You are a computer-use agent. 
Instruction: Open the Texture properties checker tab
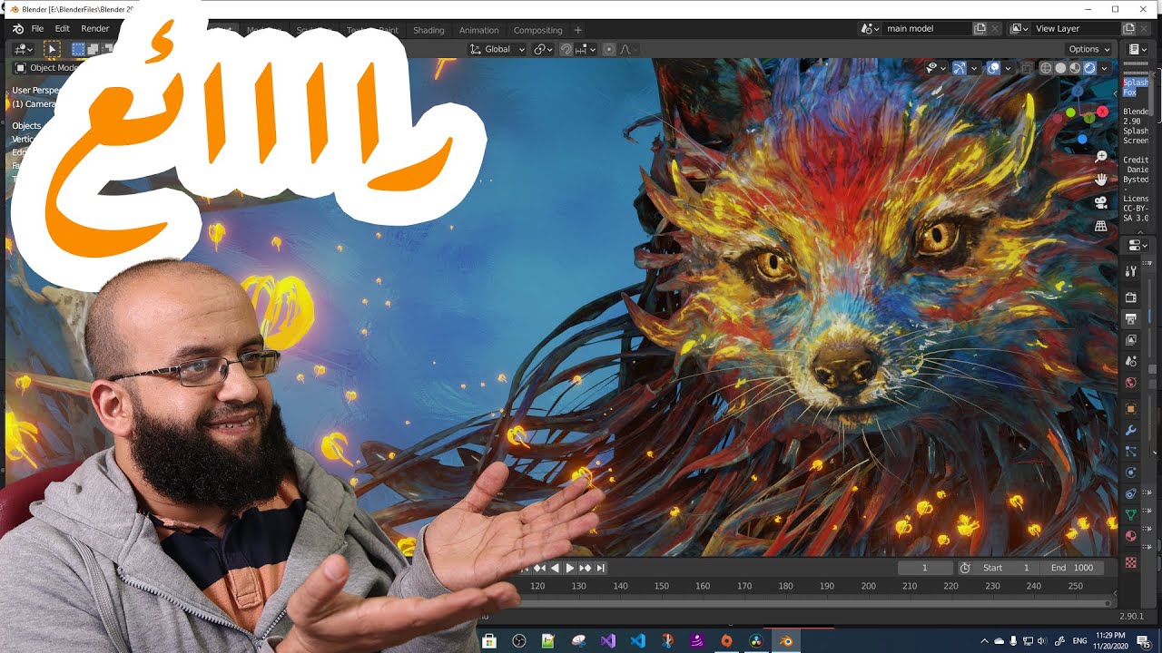[1131, 562]
